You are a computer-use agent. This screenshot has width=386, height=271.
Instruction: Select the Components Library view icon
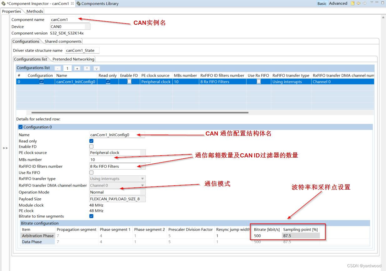click(79, 3)
